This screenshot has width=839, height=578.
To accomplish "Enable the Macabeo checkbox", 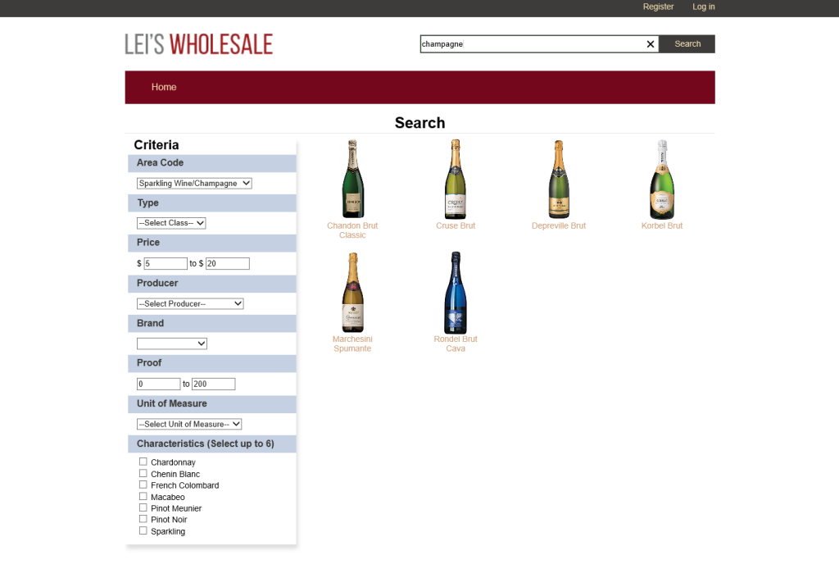I will [x=143, y=496].
